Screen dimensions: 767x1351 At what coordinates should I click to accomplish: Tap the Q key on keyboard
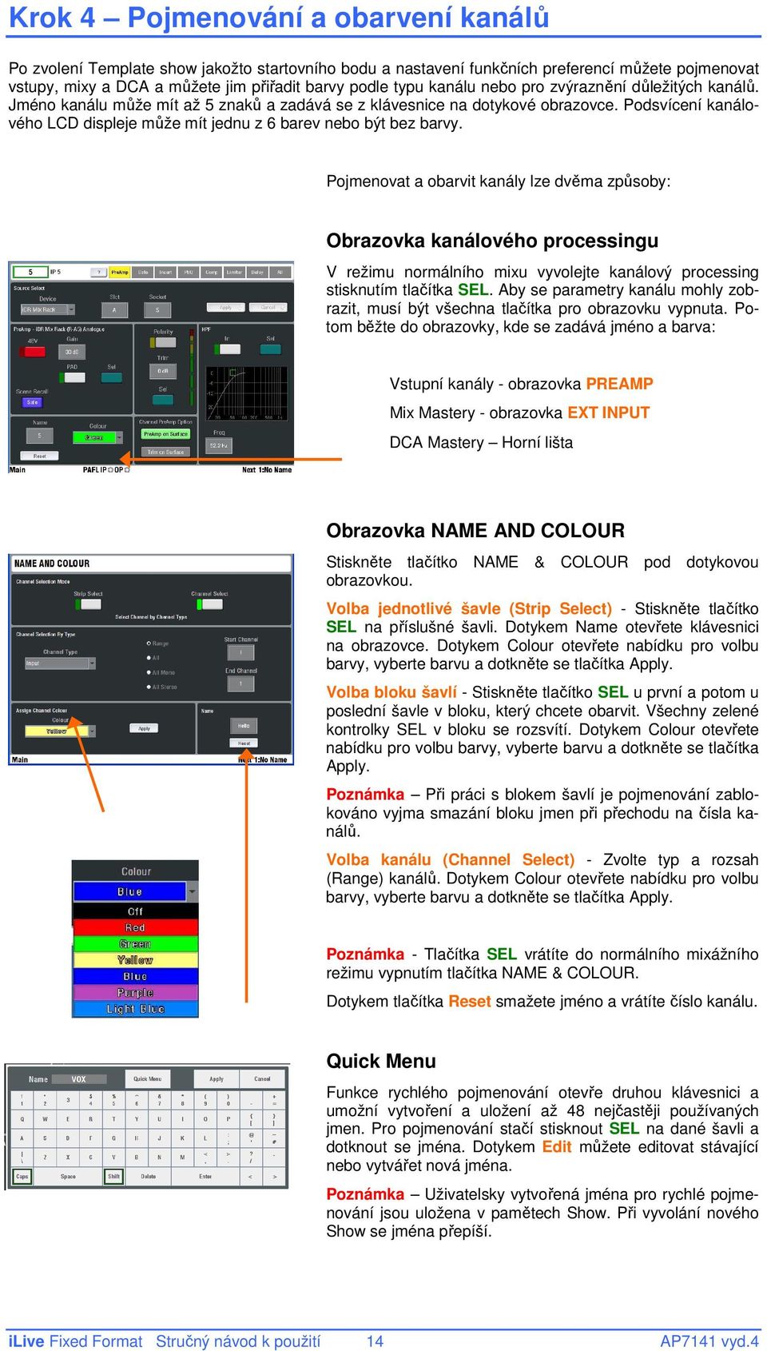tap(22, 1119)
